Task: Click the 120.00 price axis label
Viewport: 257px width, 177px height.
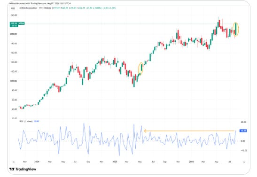Action: pos(14,71)
